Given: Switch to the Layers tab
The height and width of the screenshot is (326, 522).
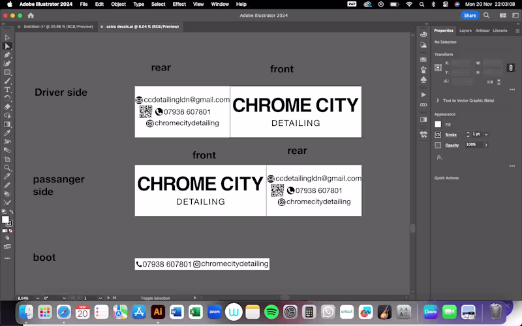Looking at the screenshot, I should point(465,31).
